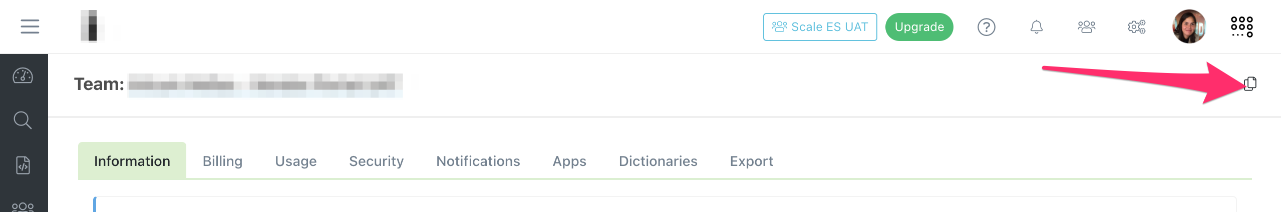Copy the team name with copy icon
Image resolution: width=1281 pixels, height=212 pixels.
click(x=1250, y=83)
